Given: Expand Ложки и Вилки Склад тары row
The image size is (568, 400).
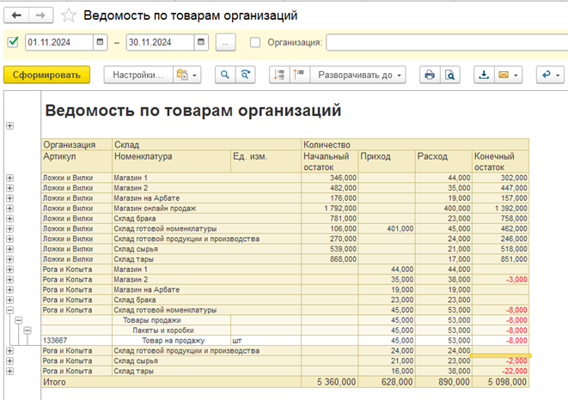Looking at the screenshot, I should pos(9,259).
